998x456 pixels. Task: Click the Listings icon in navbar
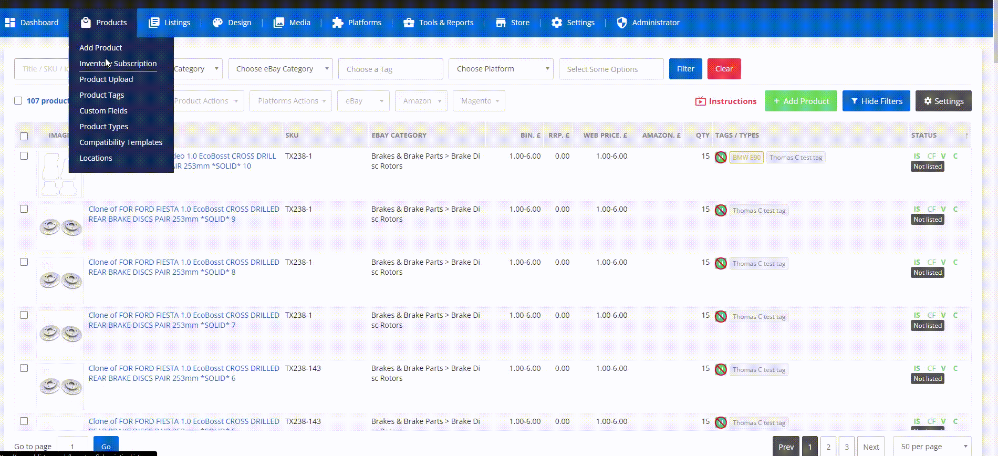pyautogui.click(x=154, y=23)
